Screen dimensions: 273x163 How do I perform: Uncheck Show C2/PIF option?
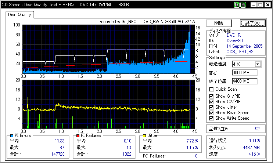(211, 102)
